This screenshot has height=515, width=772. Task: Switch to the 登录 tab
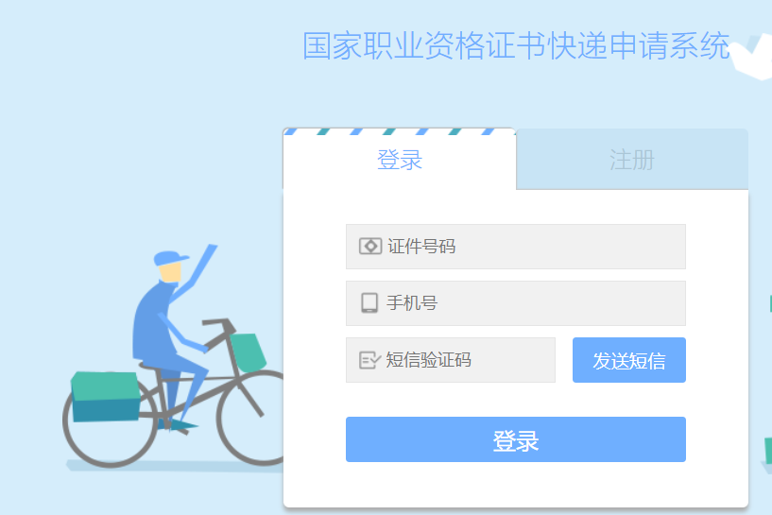[400, 161]
